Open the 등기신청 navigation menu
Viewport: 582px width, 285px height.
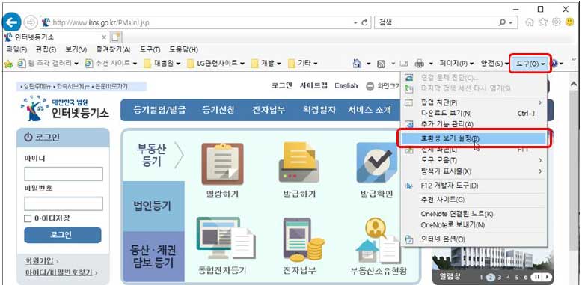[x=218, y=110]
